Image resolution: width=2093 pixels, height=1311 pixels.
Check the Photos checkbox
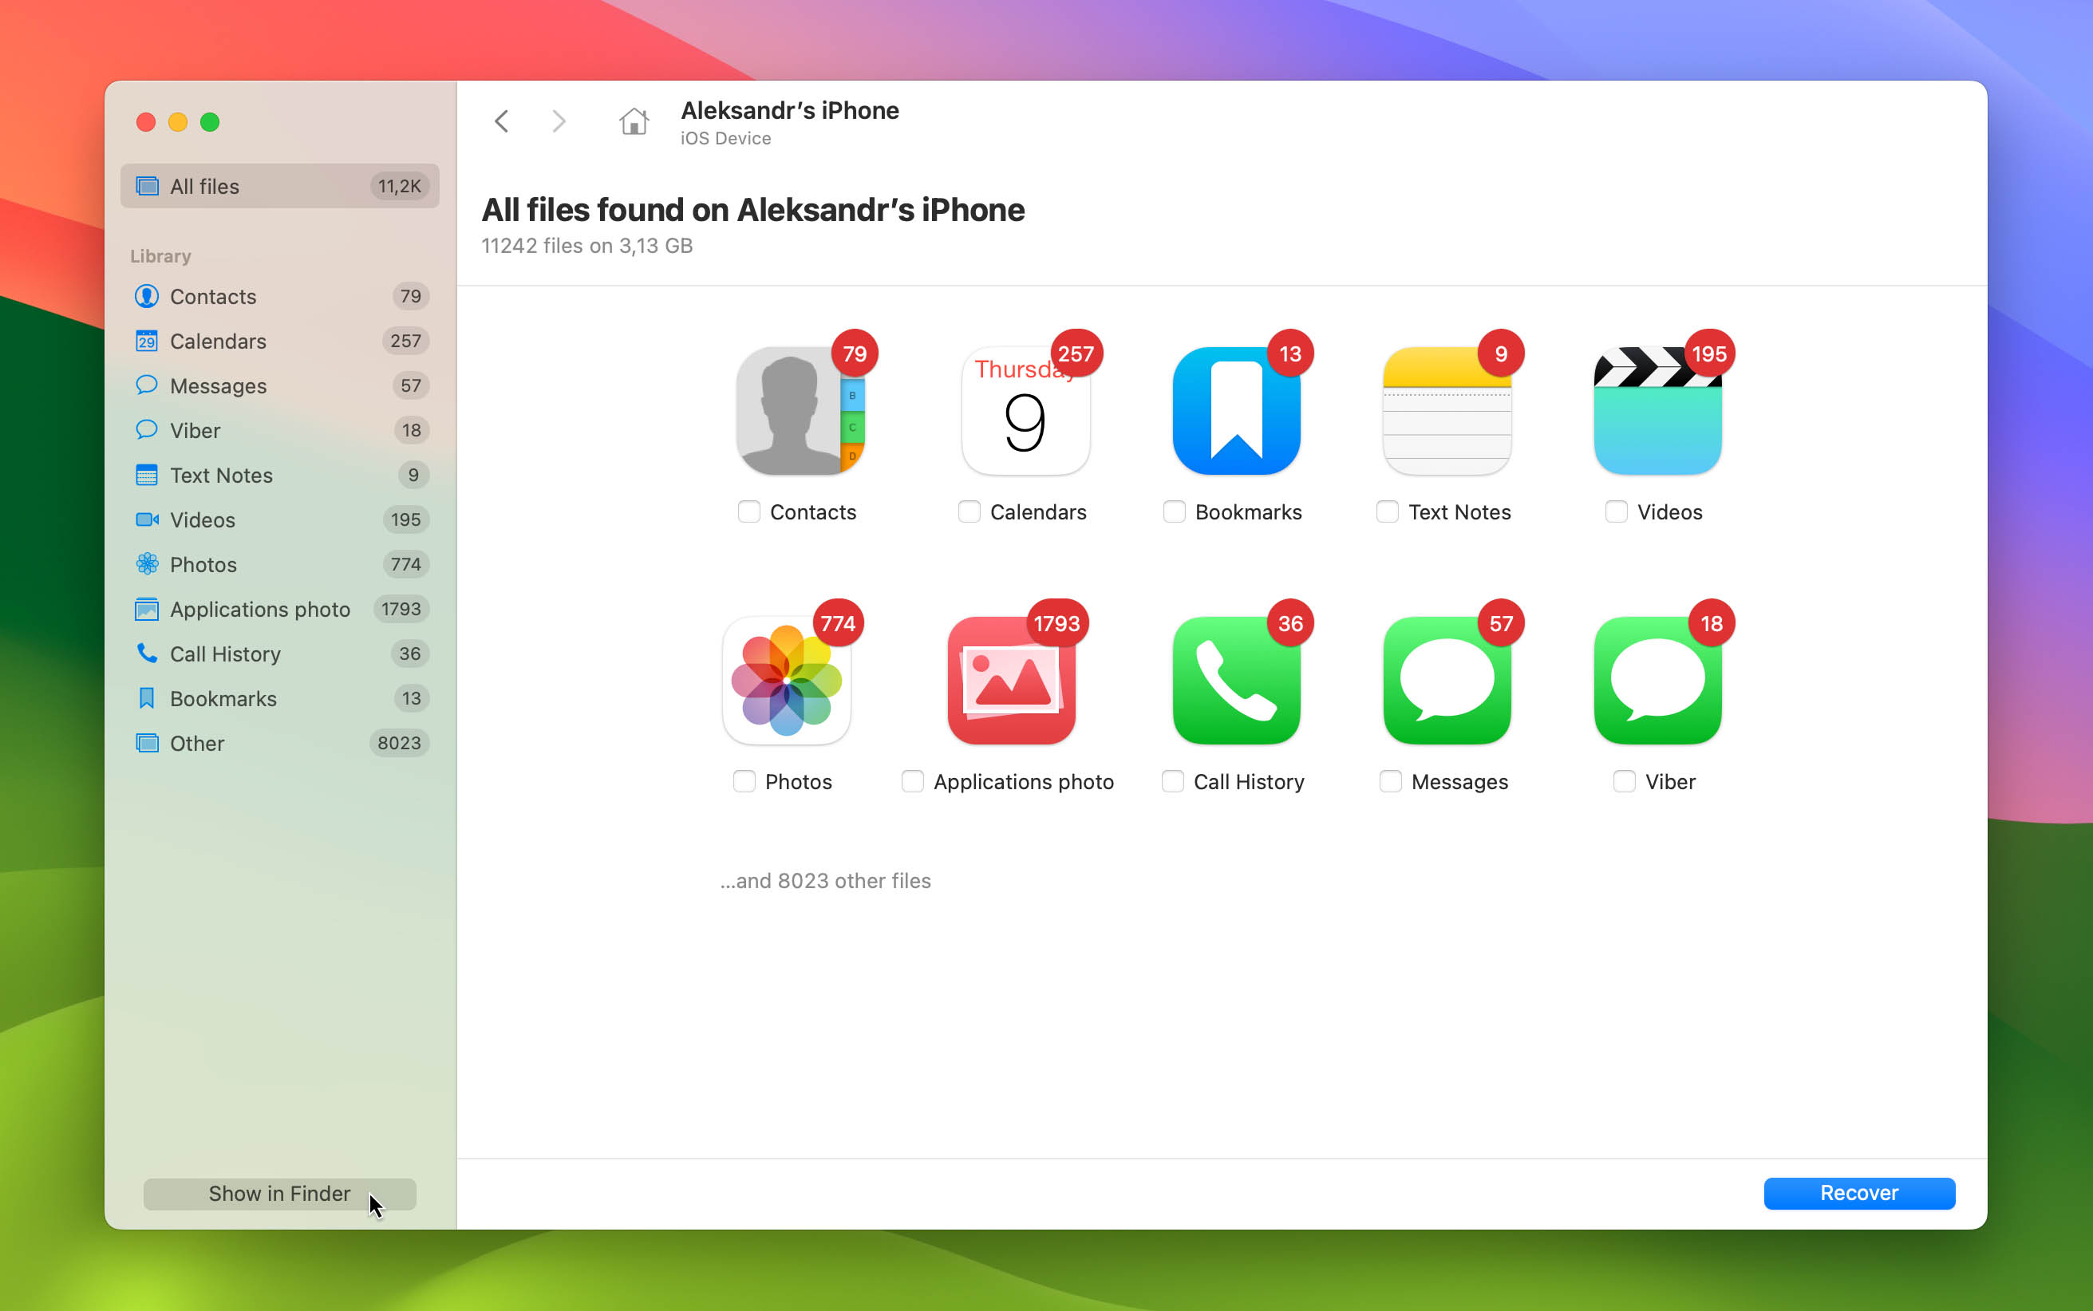[744, 781]
